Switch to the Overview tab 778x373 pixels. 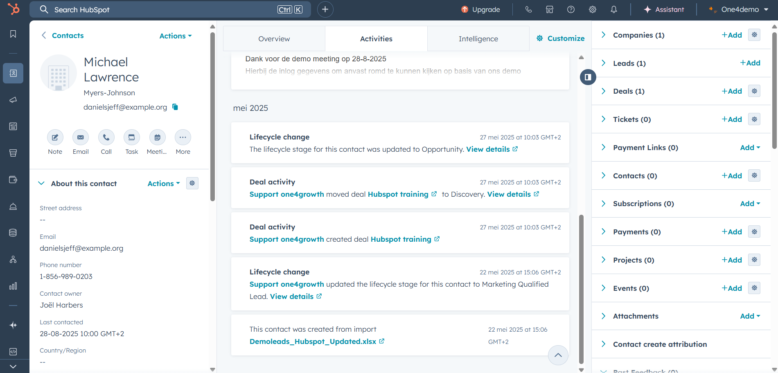pos(274,39)
